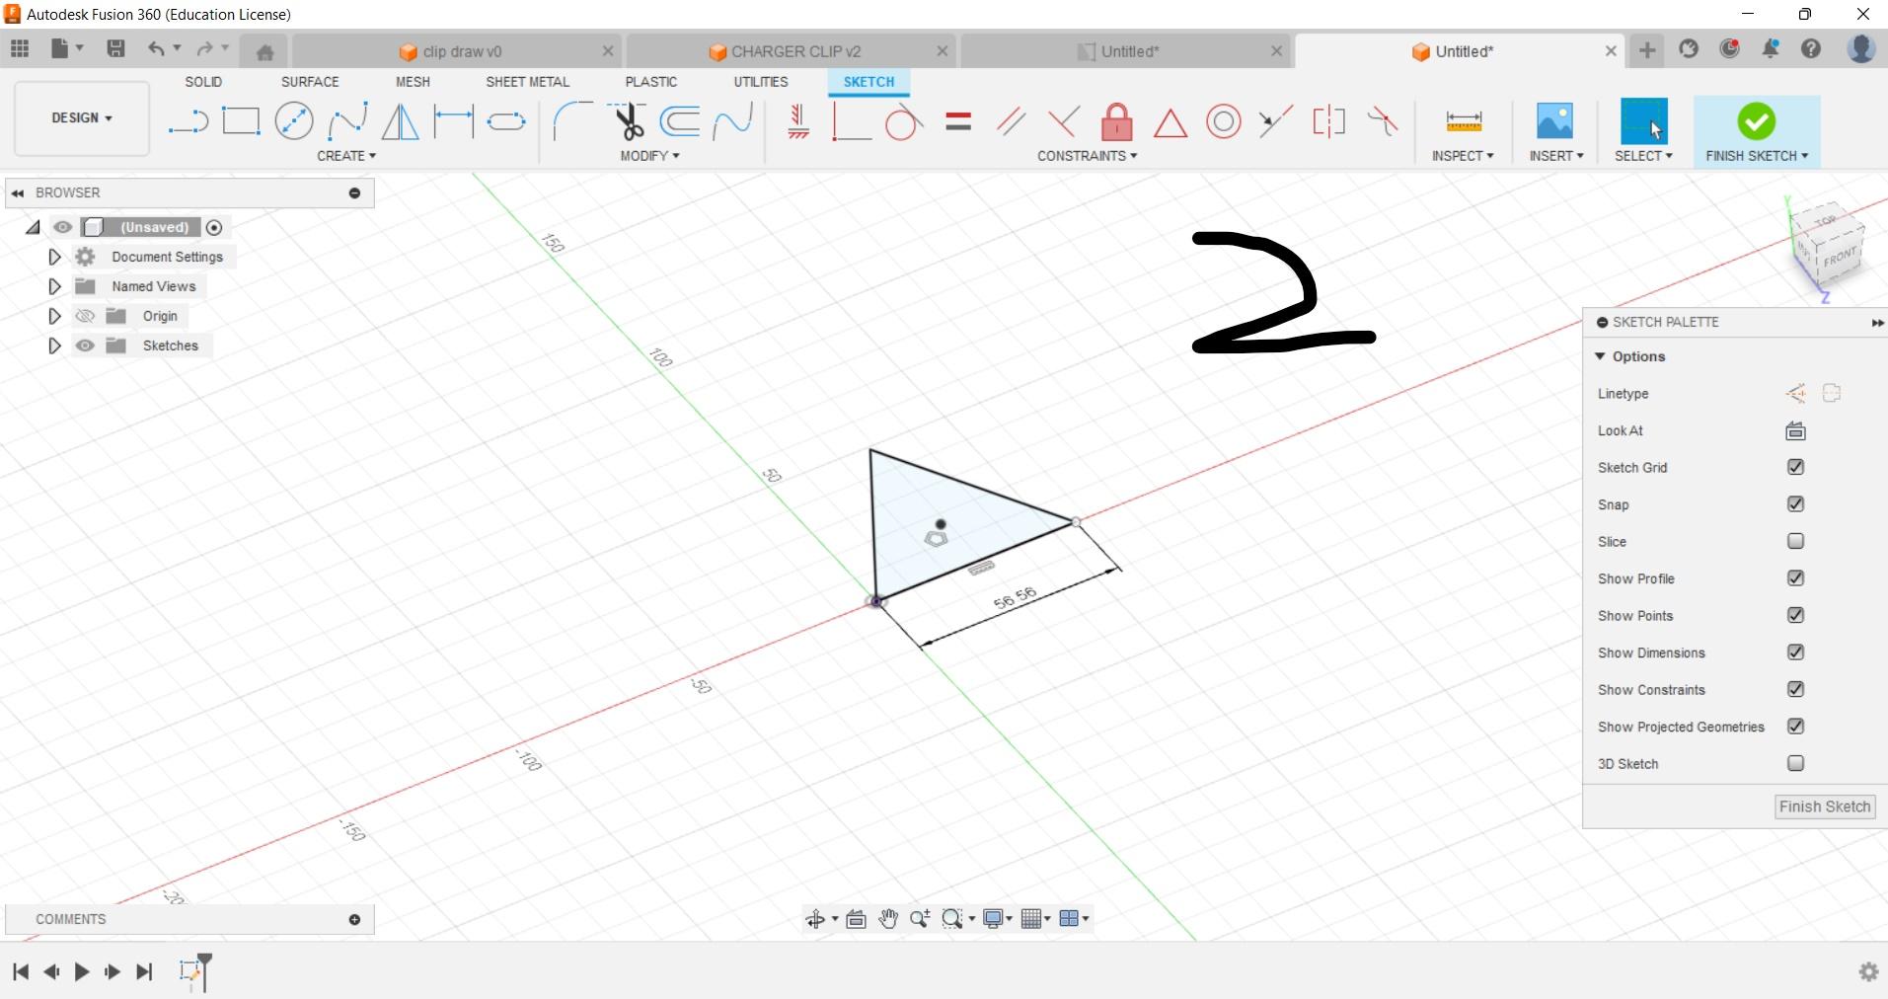
Task: Switch to the SOLID ribbon tab
Action: point(202,82)
